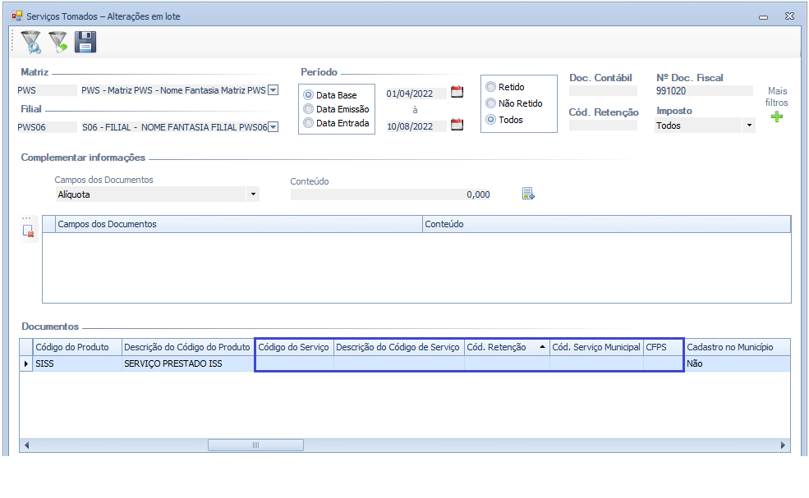Expand the Matriz dropdown
Image resolution: width=809 pixels, height=498 pixels.
click(x=273, y=90)
